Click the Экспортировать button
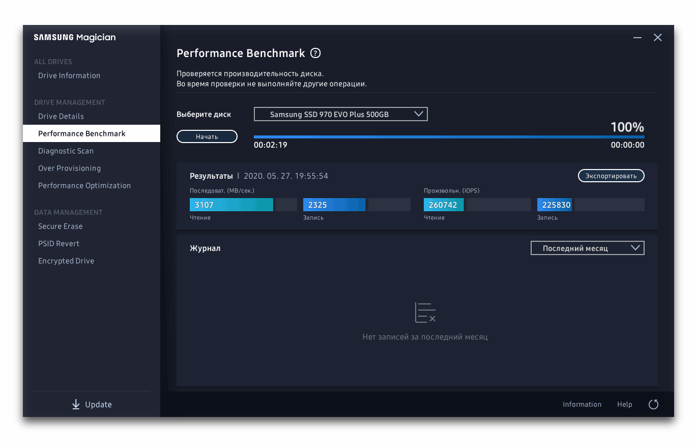The height and width of the screenshot is (448, 696). (611, 176)
